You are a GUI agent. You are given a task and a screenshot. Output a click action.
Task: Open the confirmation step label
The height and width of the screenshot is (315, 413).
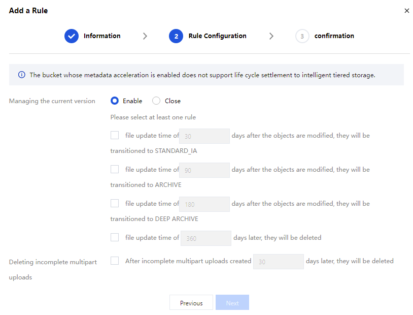[334, 36]
